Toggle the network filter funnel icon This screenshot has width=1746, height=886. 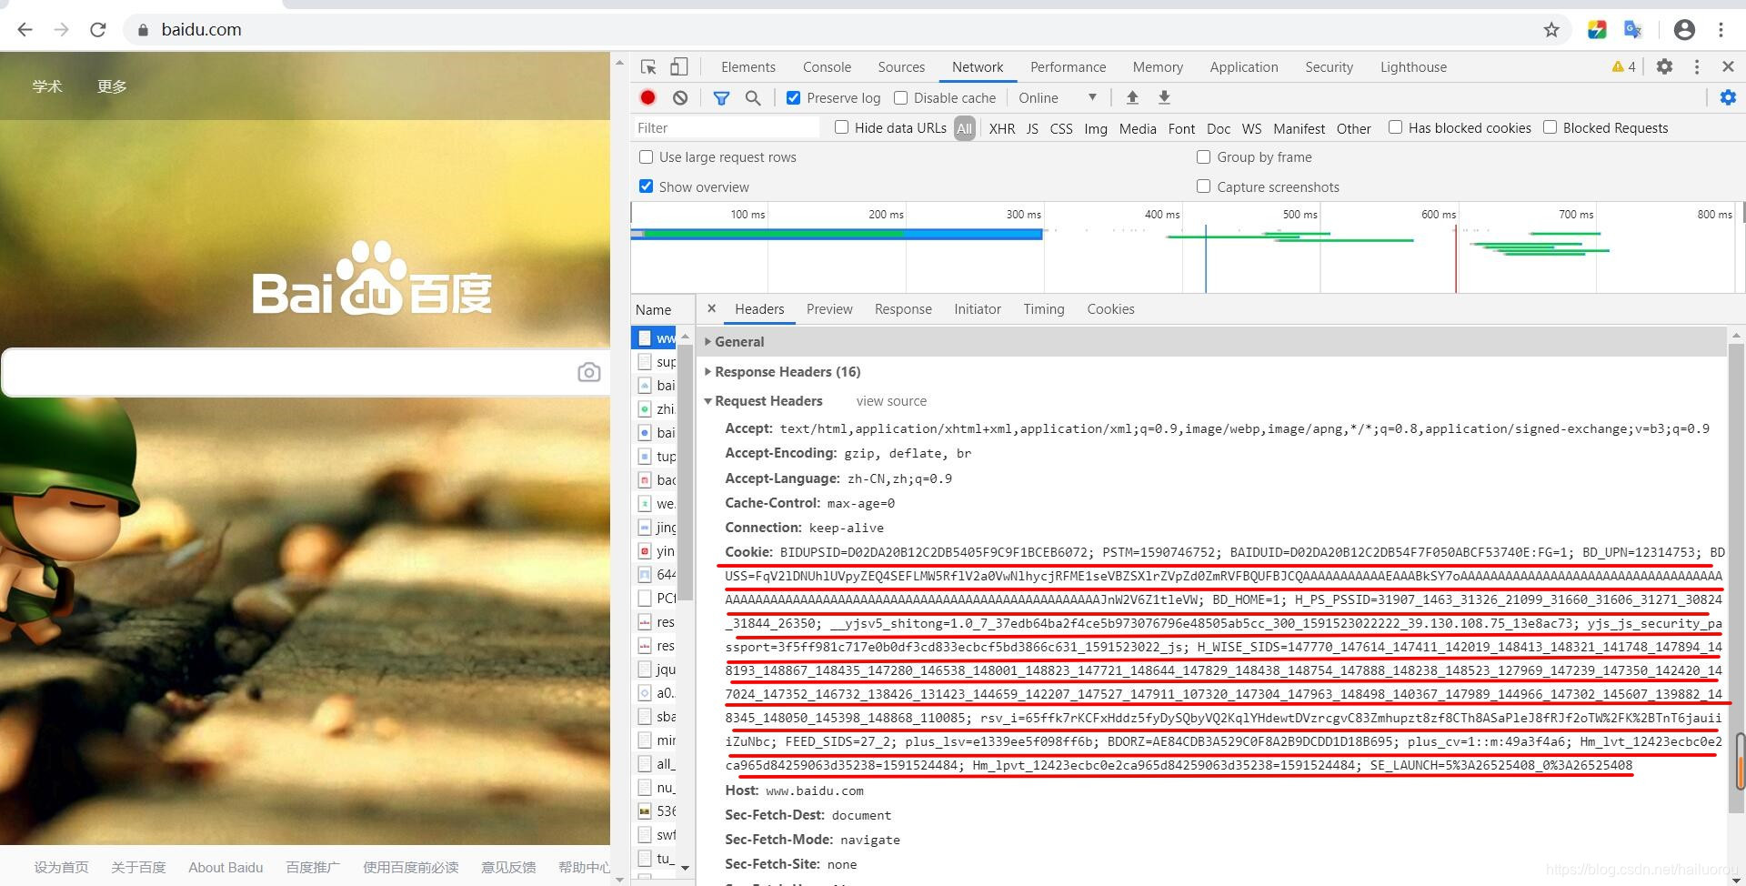pos(721,97)
